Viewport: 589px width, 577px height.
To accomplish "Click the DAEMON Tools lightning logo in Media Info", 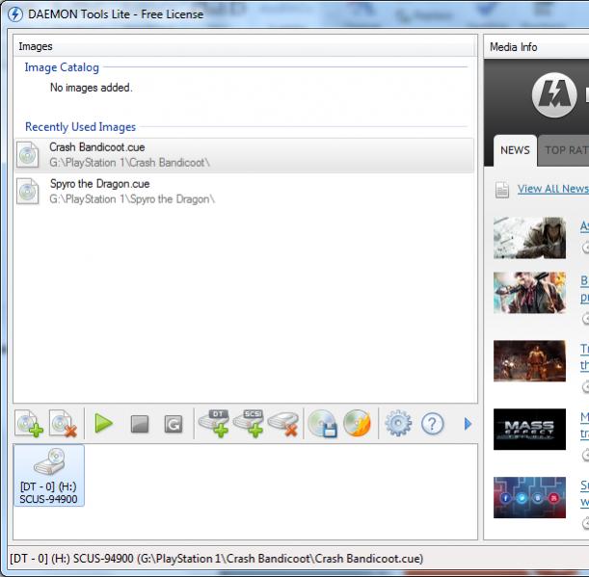I will [x=554, y=95].
